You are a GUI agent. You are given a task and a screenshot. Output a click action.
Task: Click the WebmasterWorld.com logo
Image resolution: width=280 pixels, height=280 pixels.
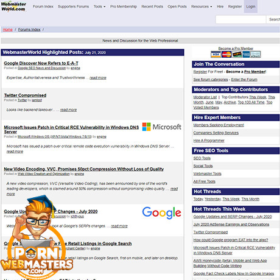13,7
